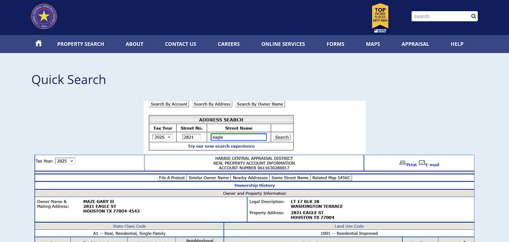The width and height of the screenshot is (509, 242).
Task: Click the Land Use Code link
Action: [x=349, y=226]
